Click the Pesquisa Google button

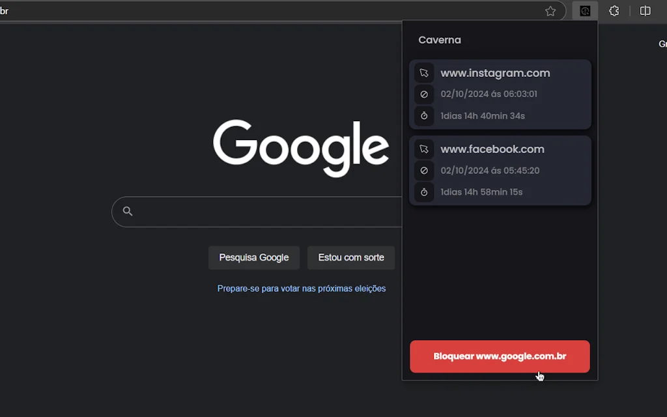(x=253, y=257)
